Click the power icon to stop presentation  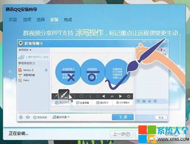128,96
